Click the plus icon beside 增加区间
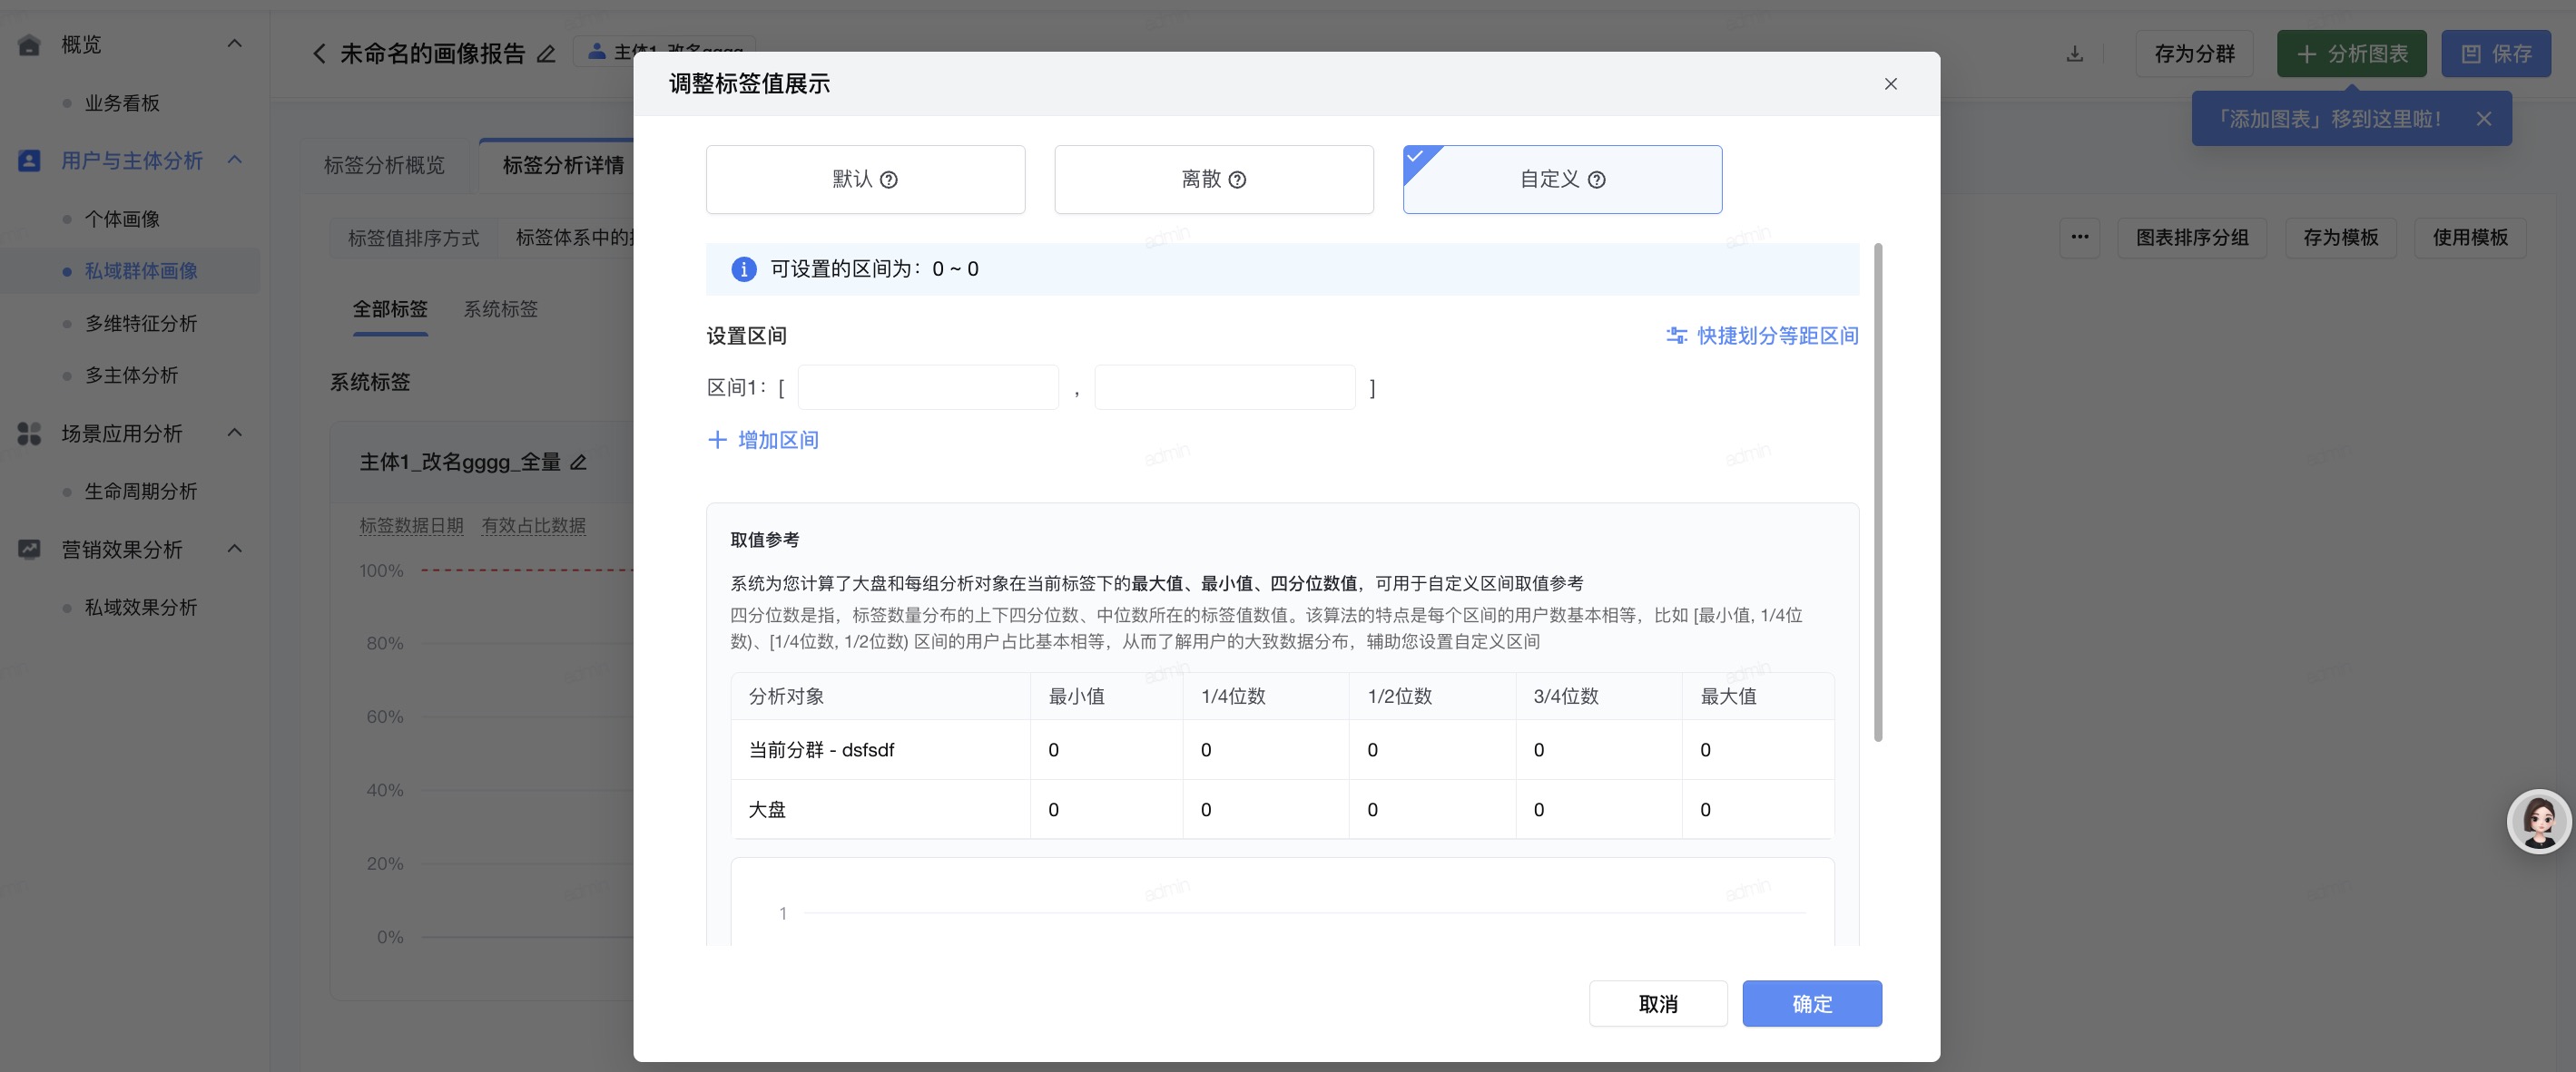The width and height of the screenshot is (2576, 1072). [x=717, y=440]
